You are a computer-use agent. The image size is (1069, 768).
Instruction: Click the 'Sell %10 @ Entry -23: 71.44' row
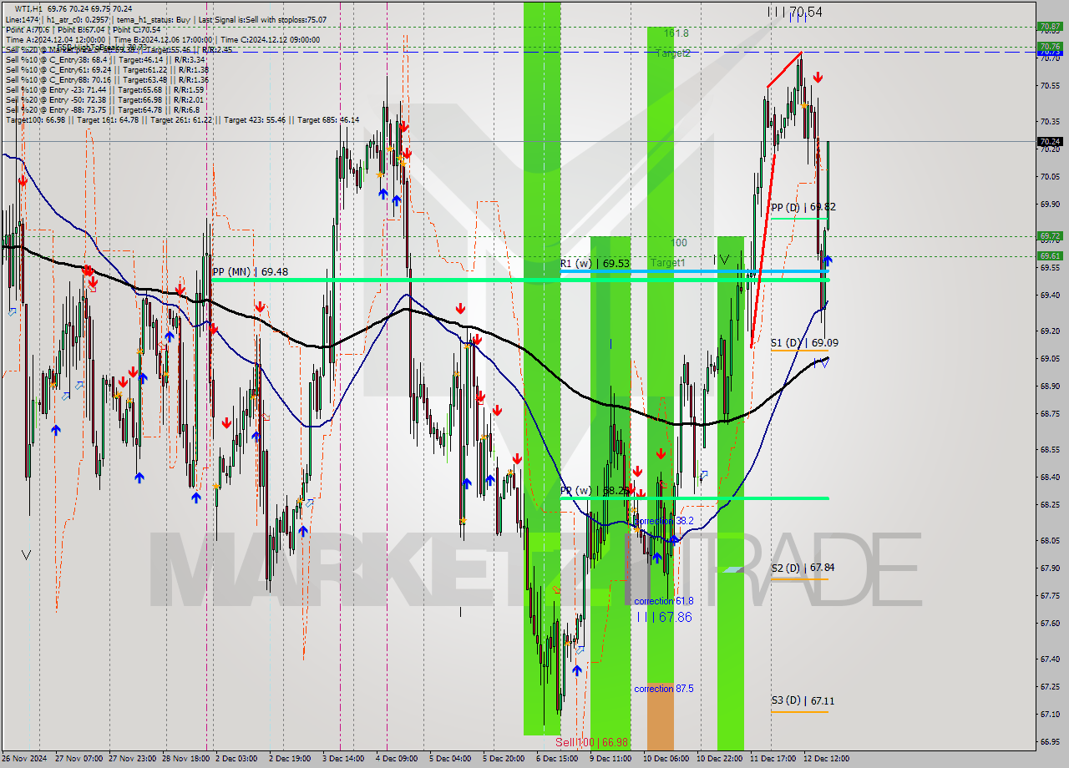coord(104,89)
